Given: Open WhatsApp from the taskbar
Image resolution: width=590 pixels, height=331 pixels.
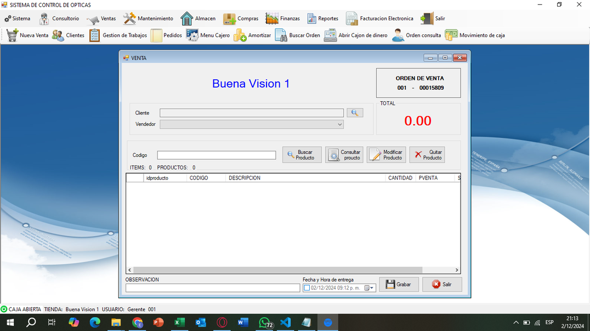Looking at the screenshot, I should coord(265,322).
